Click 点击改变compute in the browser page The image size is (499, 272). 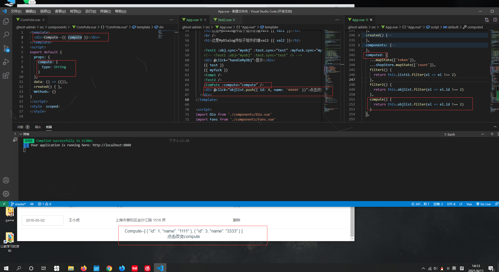coord(184,236)
